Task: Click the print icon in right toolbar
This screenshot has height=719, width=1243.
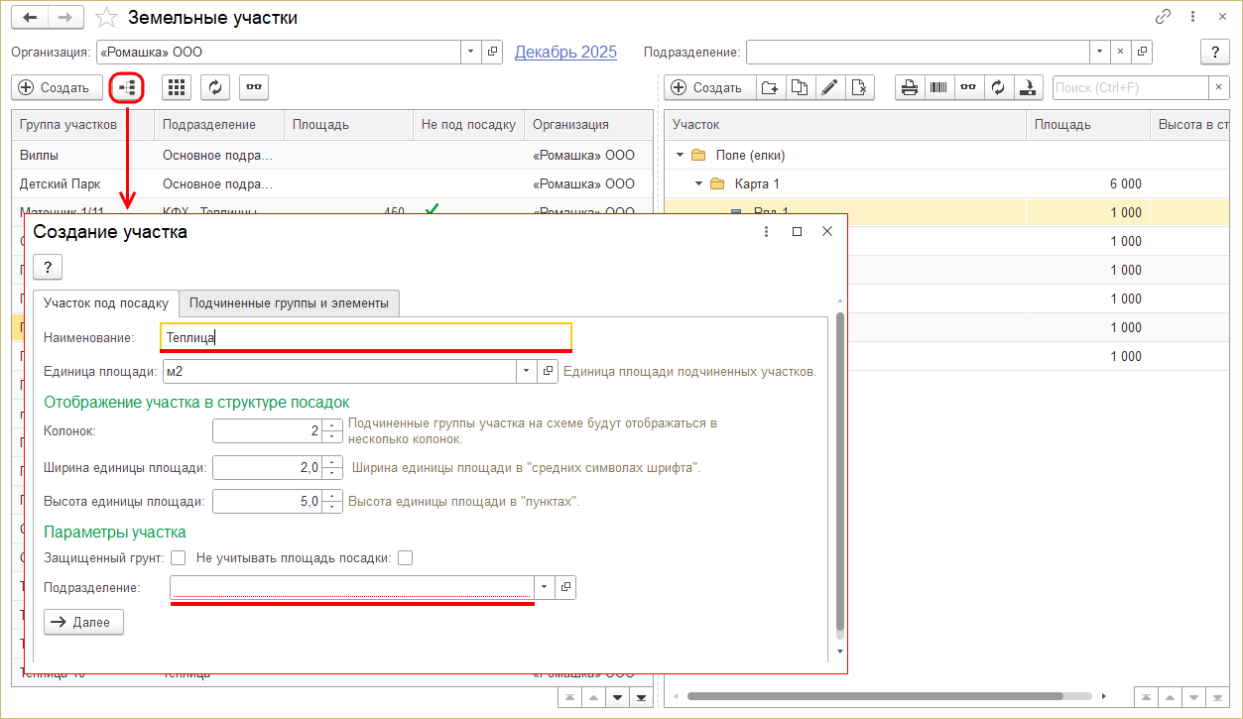Action: tap(909, 87)
